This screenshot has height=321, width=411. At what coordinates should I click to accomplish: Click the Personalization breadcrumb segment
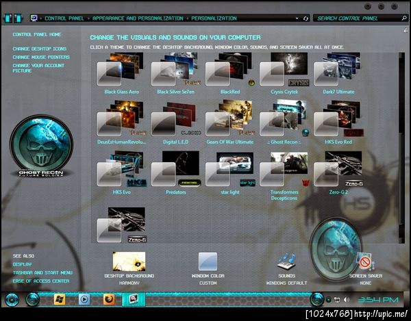point(214,18)
